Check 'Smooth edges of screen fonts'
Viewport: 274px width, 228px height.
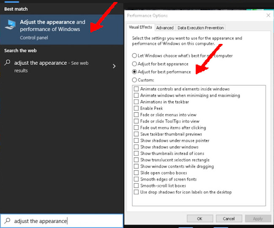tap(136, 179)
